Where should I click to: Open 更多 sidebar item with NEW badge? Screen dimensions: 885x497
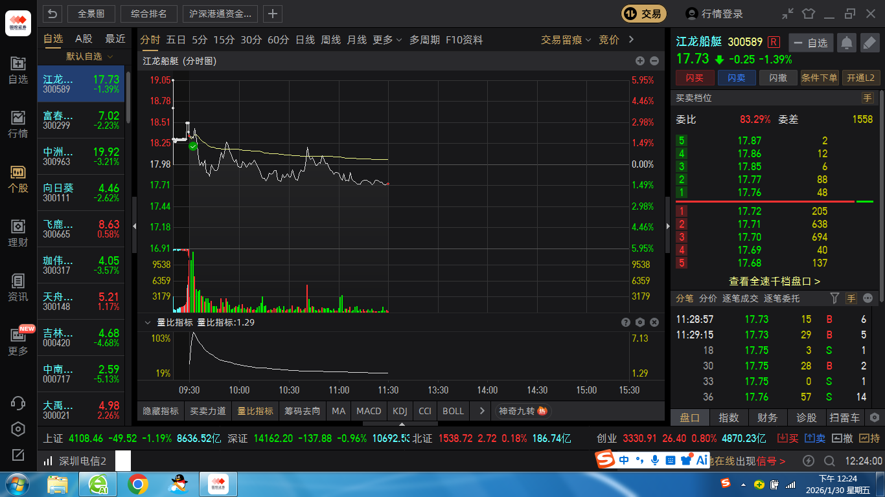click(18, 342)
